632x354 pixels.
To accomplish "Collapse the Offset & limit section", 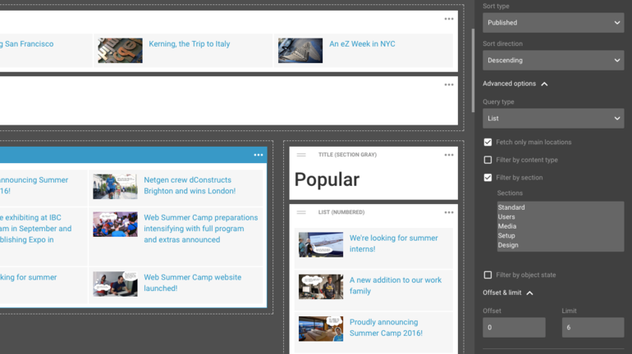I will click(x=529, y=293).
